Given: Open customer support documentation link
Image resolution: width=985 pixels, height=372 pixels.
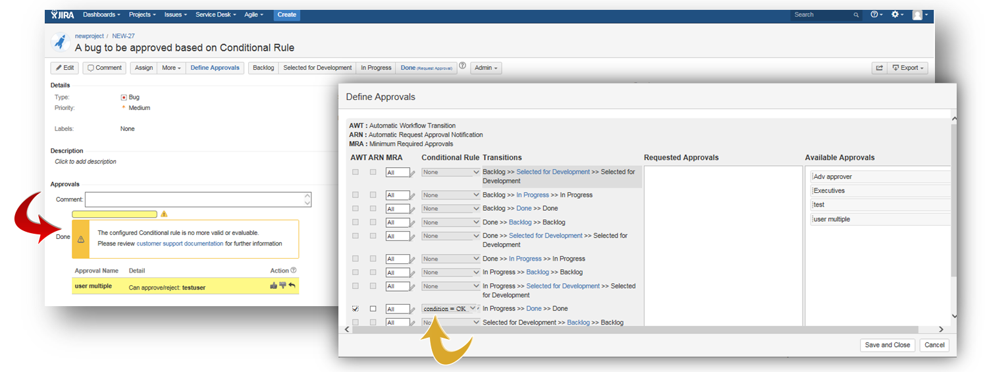Looking at the screenshot, I should tap(180, 244).
